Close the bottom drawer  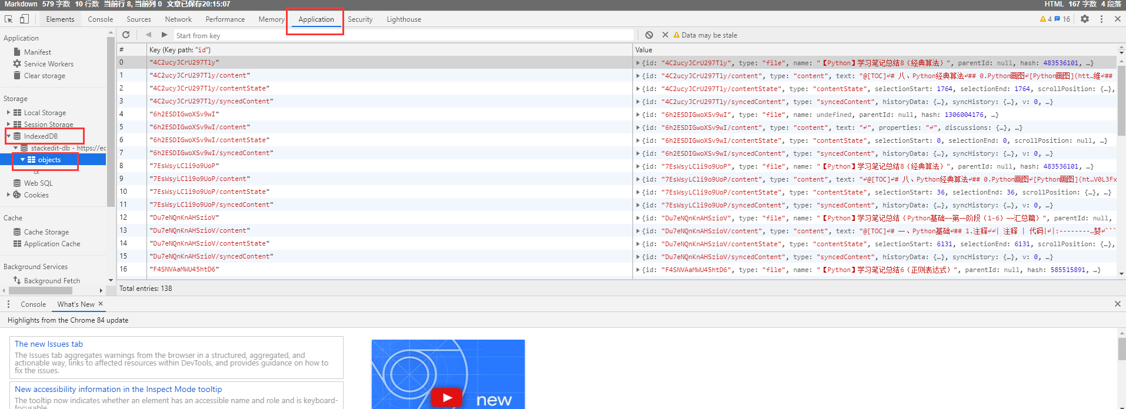(1117, 304)
